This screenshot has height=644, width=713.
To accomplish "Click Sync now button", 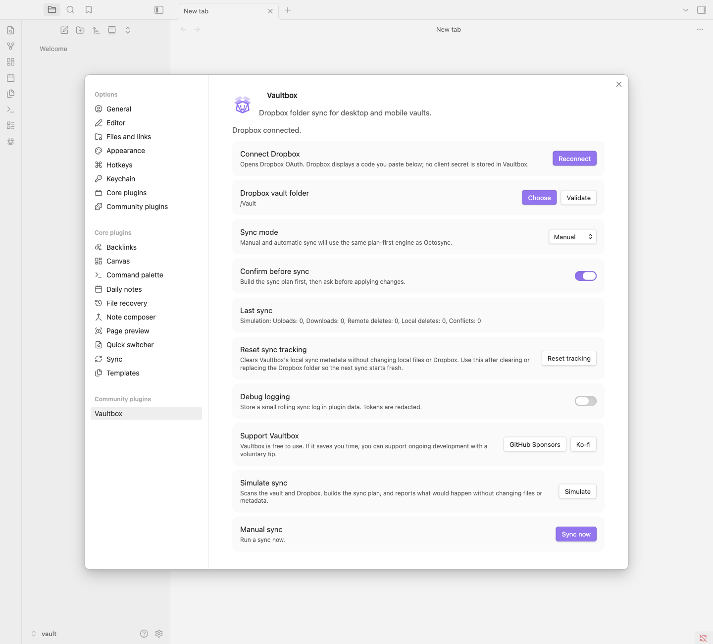I will click(576, 534).
